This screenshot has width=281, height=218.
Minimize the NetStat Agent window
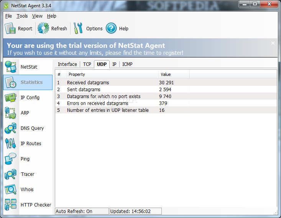[245, 4]
